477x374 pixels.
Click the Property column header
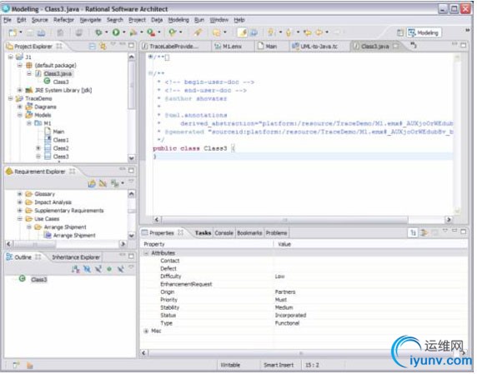point(154,245)
